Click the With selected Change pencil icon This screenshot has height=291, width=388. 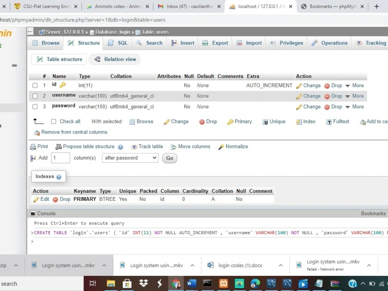[x=167, y=122]
